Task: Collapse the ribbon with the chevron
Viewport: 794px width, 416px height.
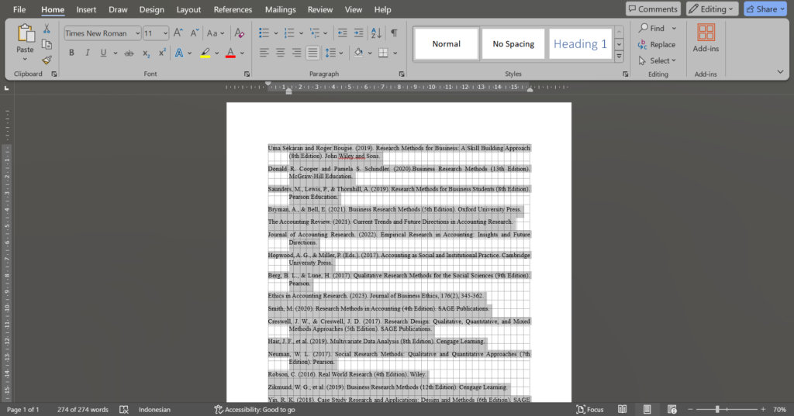Action: [780, 72]
